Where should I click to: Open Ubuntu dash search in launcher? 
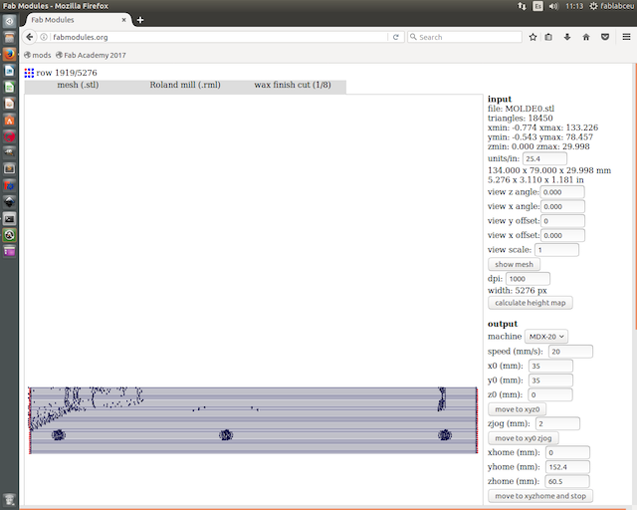pyautogui.click(x=9, y=21)
